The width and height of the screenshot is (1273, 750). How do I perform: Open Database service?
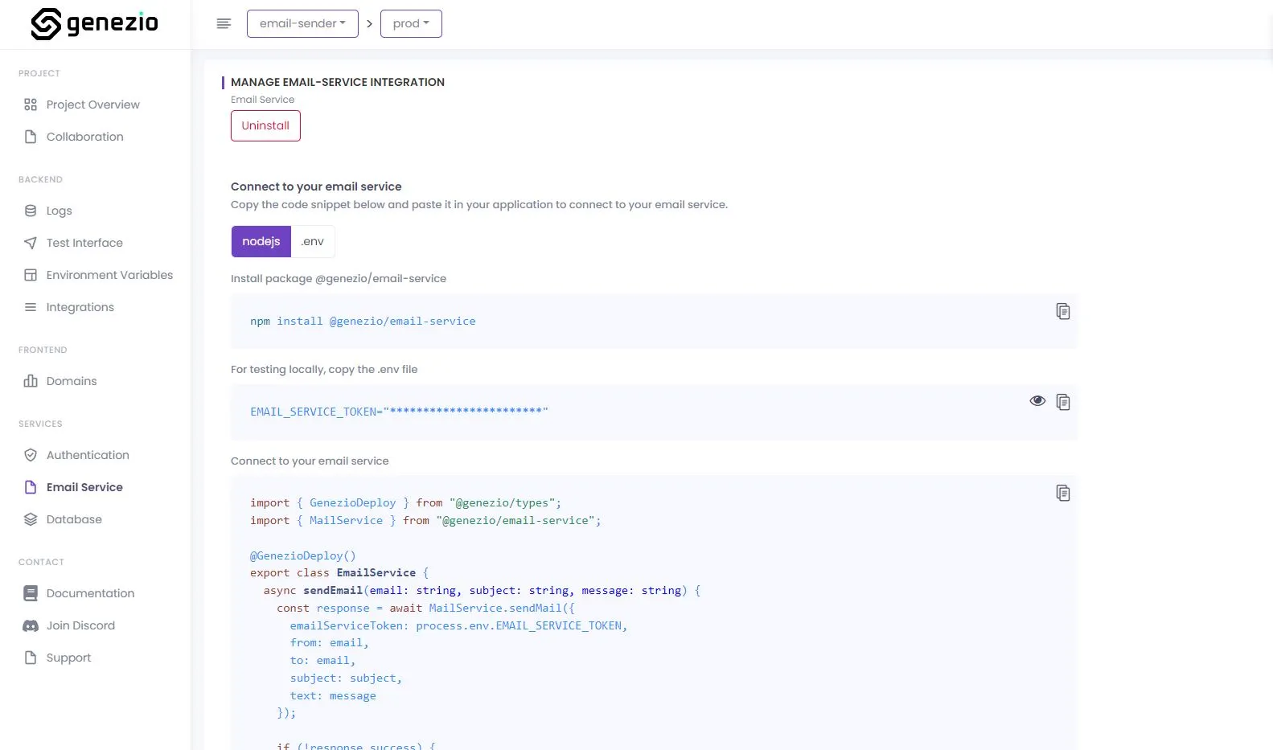74,519
